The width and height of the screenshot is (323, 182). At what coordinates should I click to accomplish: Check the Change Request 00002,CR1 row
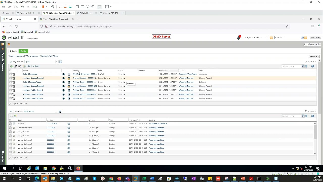pos(10,86)
